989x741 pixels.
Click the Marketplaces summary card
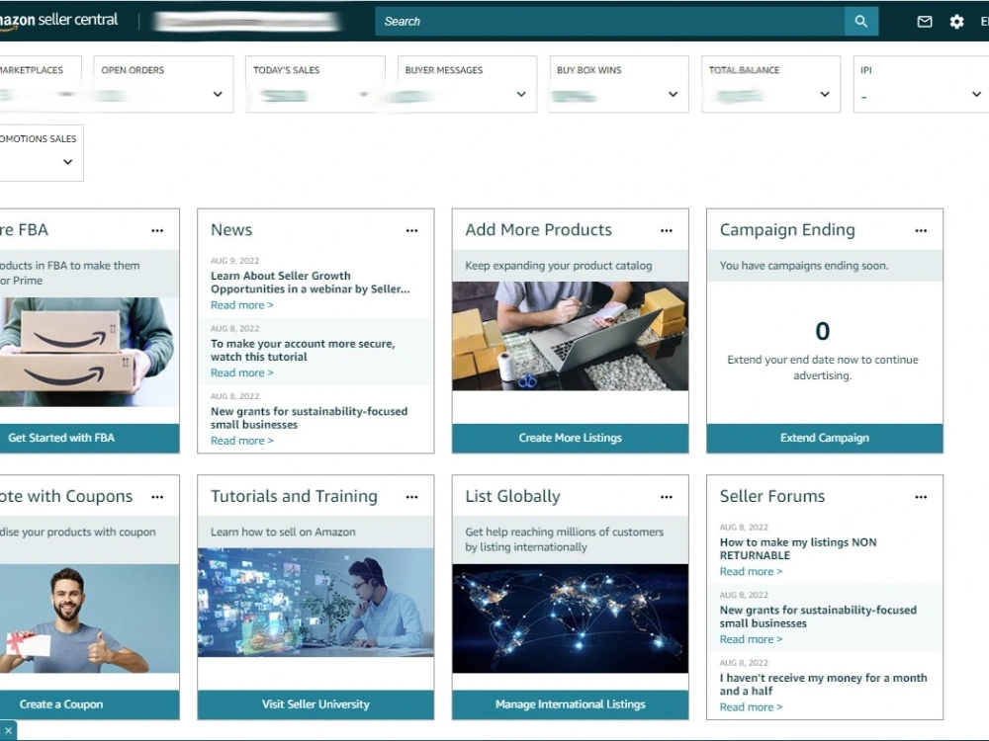[41, 84]
